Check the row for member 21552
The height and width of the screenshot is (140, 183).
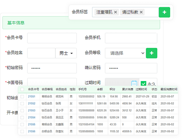click(22, 103)
